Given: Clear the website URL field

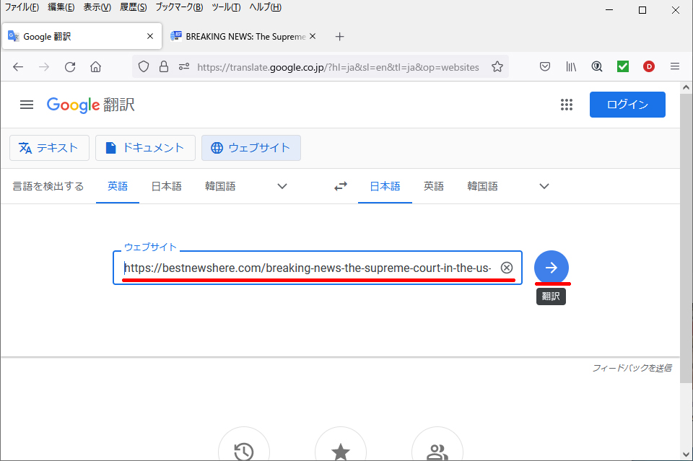Looking at the screenshot, I should pos(507,268).
